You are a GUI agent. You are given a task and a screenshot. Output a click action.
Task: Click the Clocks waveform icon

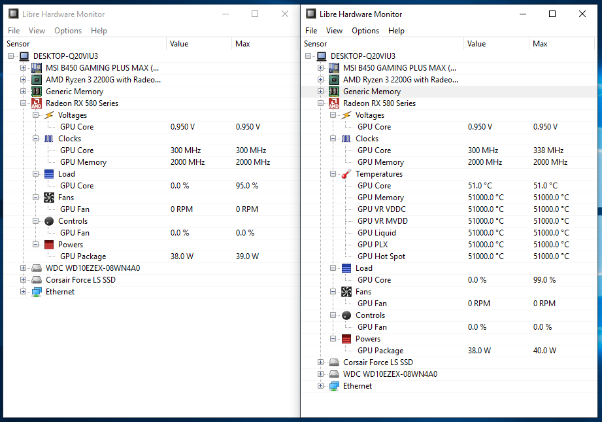click(x=48, y=138)
